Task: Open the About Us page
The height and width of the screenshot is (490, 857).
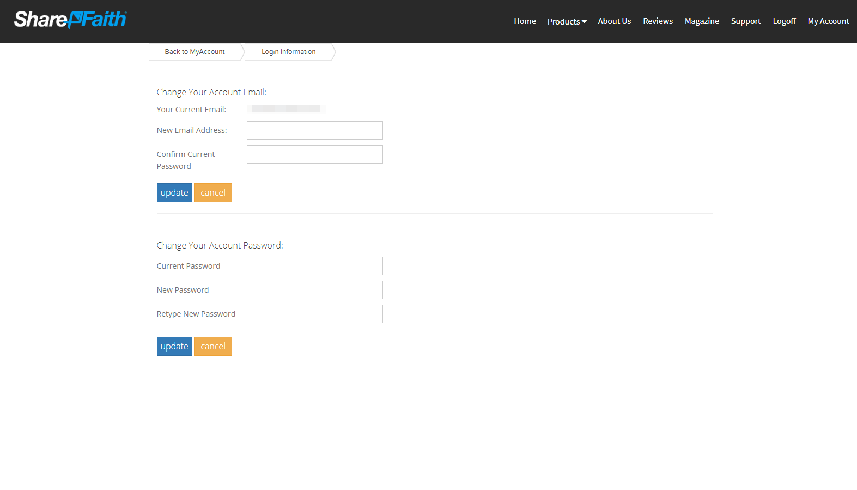Action: click(614, 21)
